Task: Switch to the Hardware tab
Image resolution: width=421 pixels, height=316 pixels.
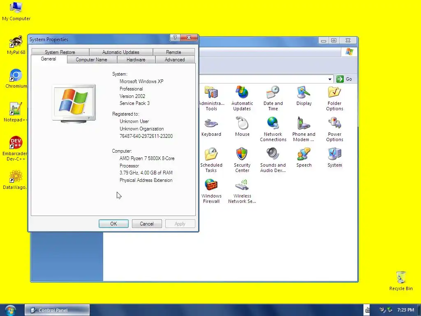Action: [136, 60]
